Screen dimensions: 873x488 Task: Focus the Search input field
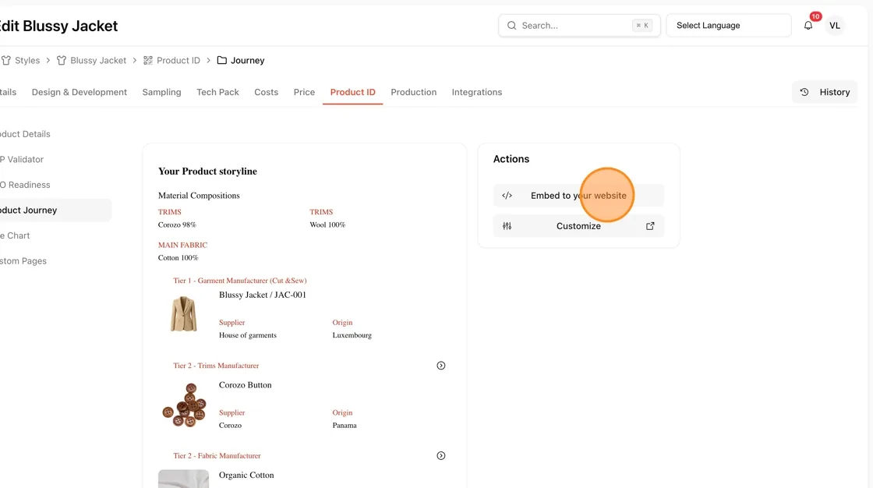[579, 26]
